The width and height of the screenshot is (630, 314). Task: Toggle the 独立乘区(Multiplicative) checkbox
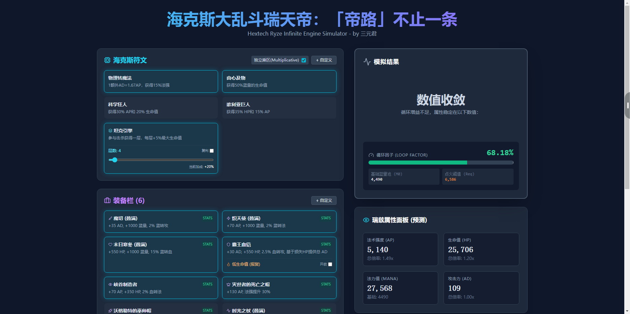point(304,60)
